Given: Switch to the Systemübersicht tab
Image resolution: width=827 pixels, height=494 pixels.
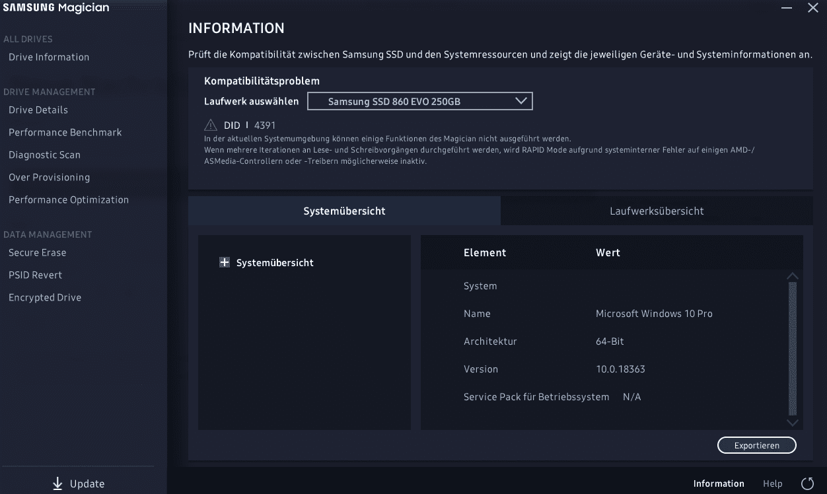Looking at the screenshot, I should (344, 211).
